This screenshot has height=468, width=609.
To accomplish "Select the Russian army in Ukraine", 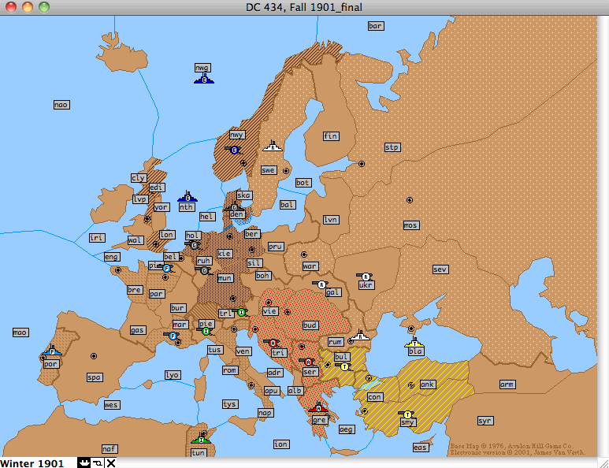I will [365, 277].
